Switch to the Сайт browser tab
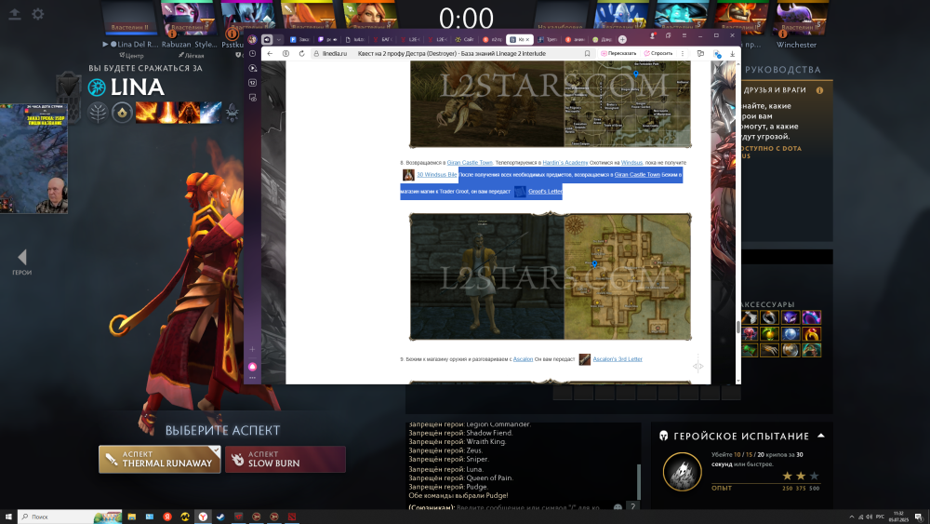The image size is (930, 524). click(467, 40)
